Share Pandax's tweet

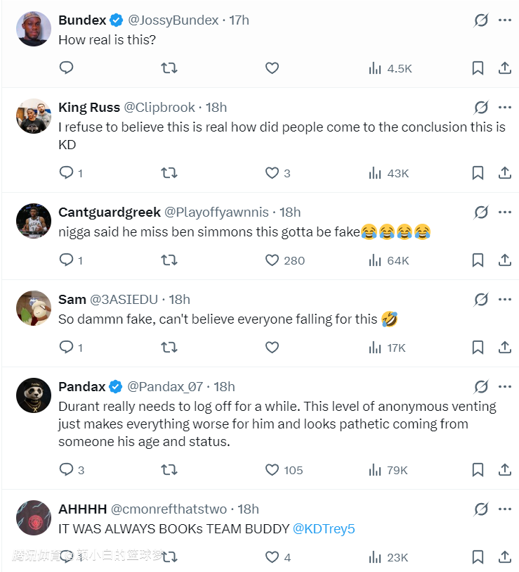(x=504, y=470)
